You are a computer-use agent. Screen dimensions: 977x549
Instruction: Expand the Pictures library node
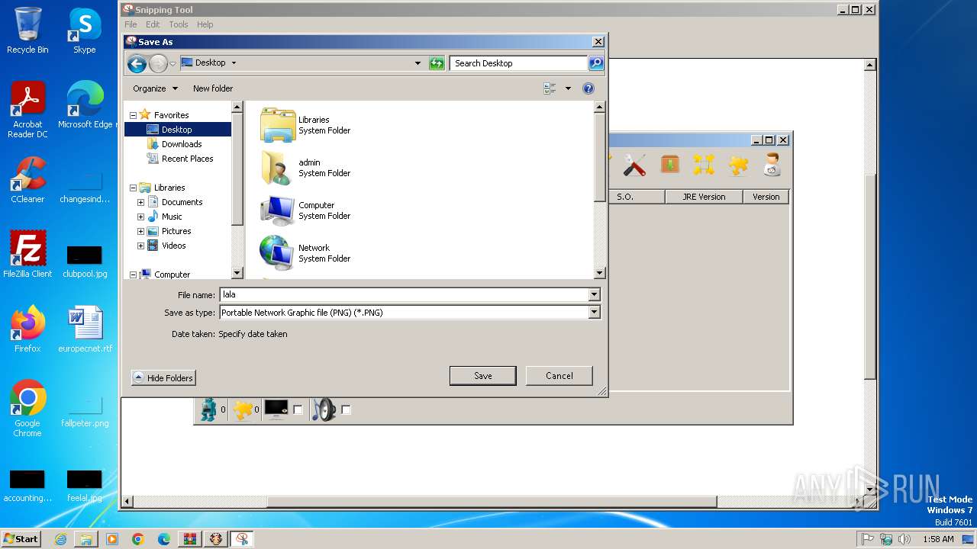pos(140,231)
